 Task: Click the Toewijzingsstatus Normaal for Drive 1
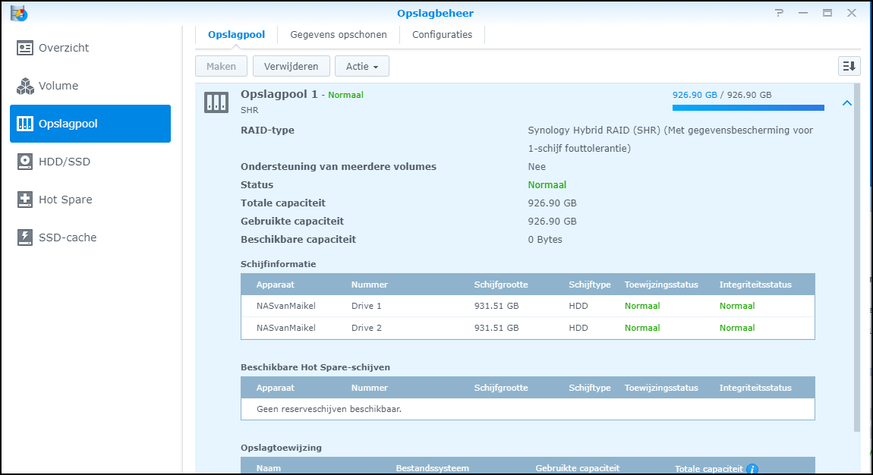[642, 306]
